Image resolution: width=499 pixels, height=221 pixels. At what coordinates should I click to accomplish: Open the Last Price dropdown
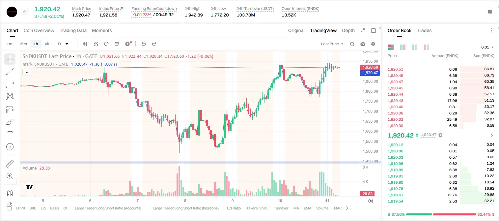[332, 44]
